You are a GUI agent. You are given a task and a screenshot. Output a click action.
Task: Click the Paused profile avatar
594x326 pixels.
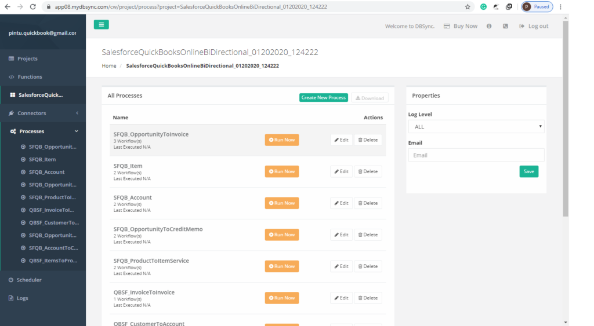537,7
